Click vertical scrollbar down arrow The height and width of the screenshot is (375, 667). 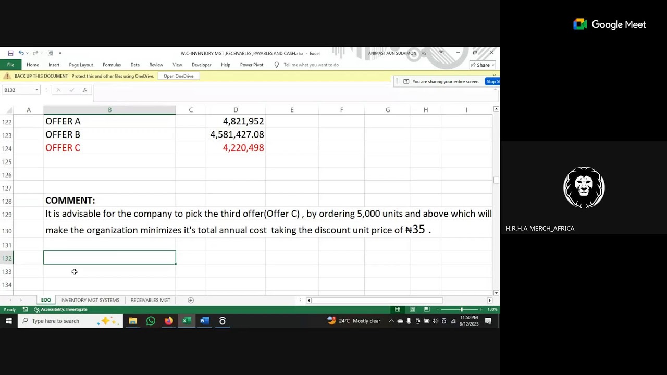(x=496, y=293)
